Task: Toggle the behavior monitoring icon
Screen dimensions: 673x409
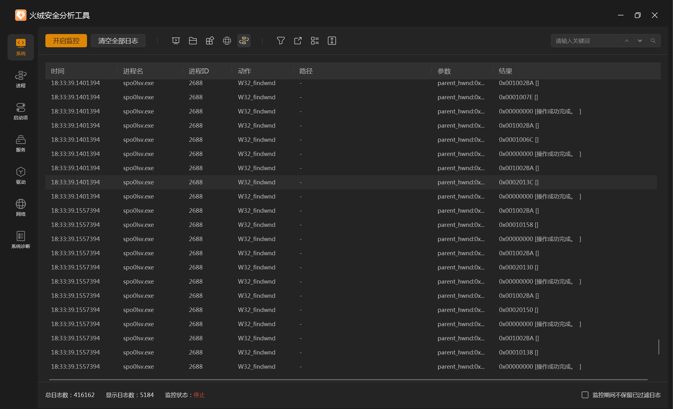Action: coord(244,41)
